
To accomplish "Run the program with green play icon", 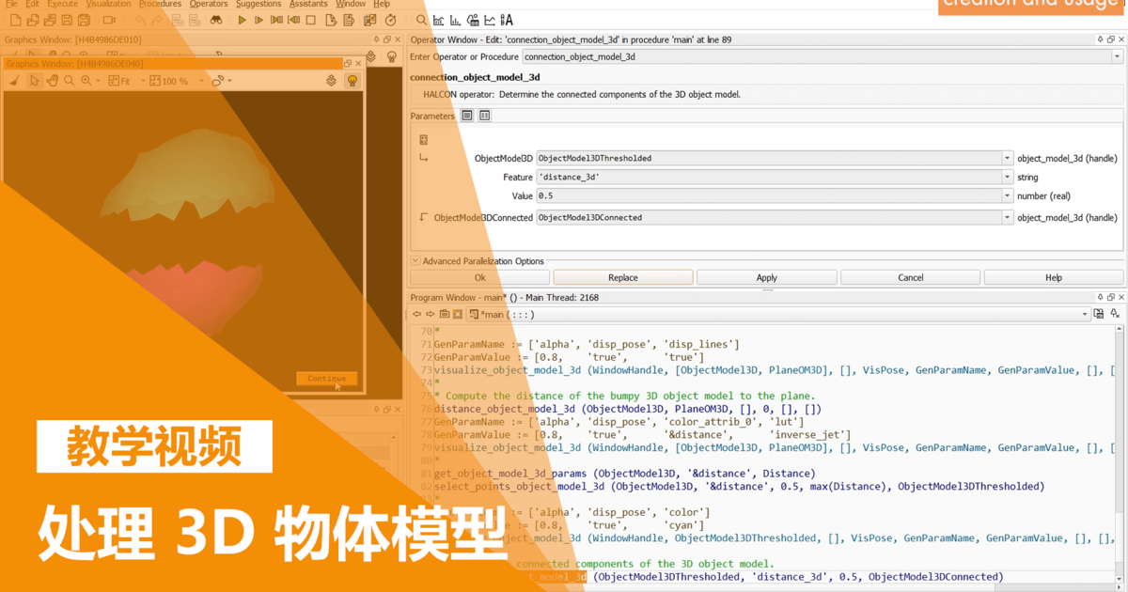I will (242, 20).
